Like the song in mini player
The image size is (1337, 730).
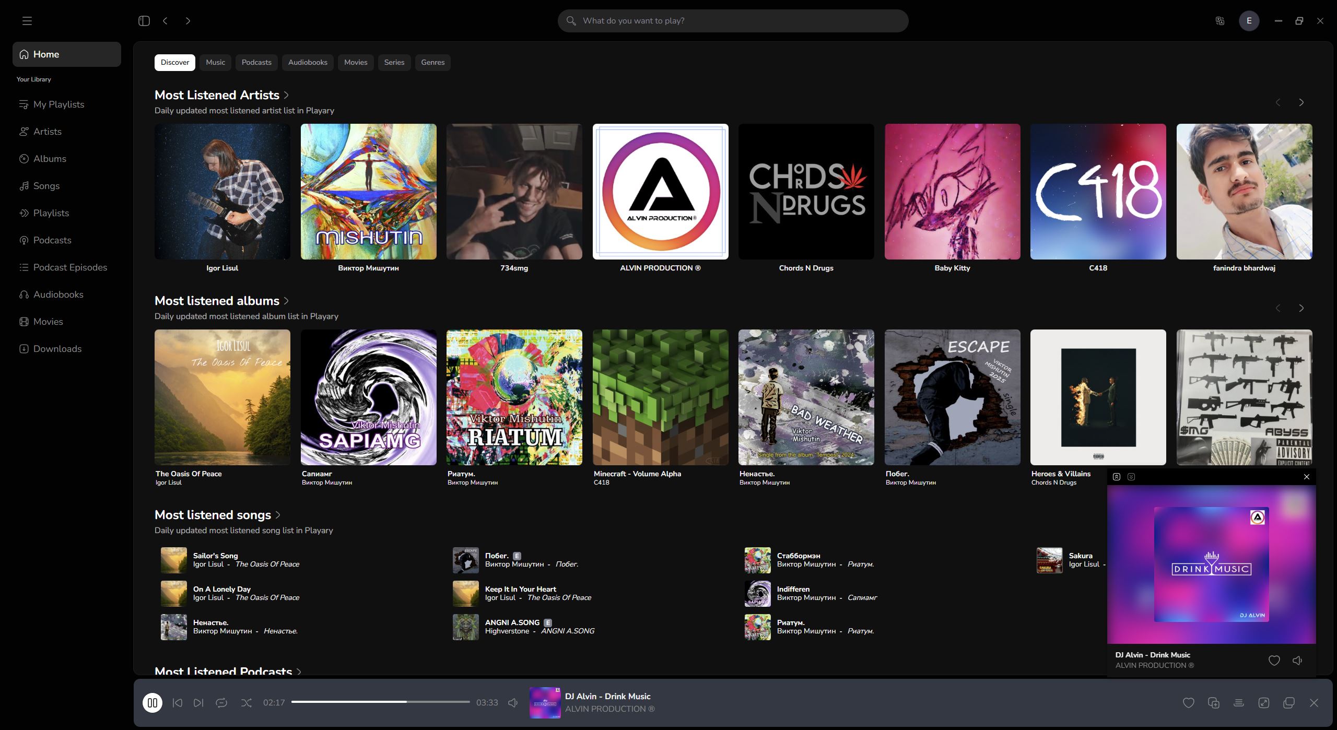point(1274,661)
